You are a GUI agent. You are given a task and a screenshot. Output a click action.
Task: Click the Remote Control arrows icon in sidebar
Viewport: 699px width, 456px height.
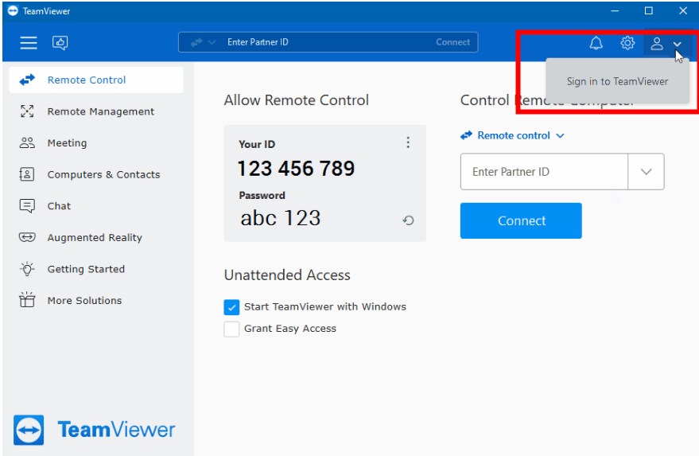click(x=27, y=80)
